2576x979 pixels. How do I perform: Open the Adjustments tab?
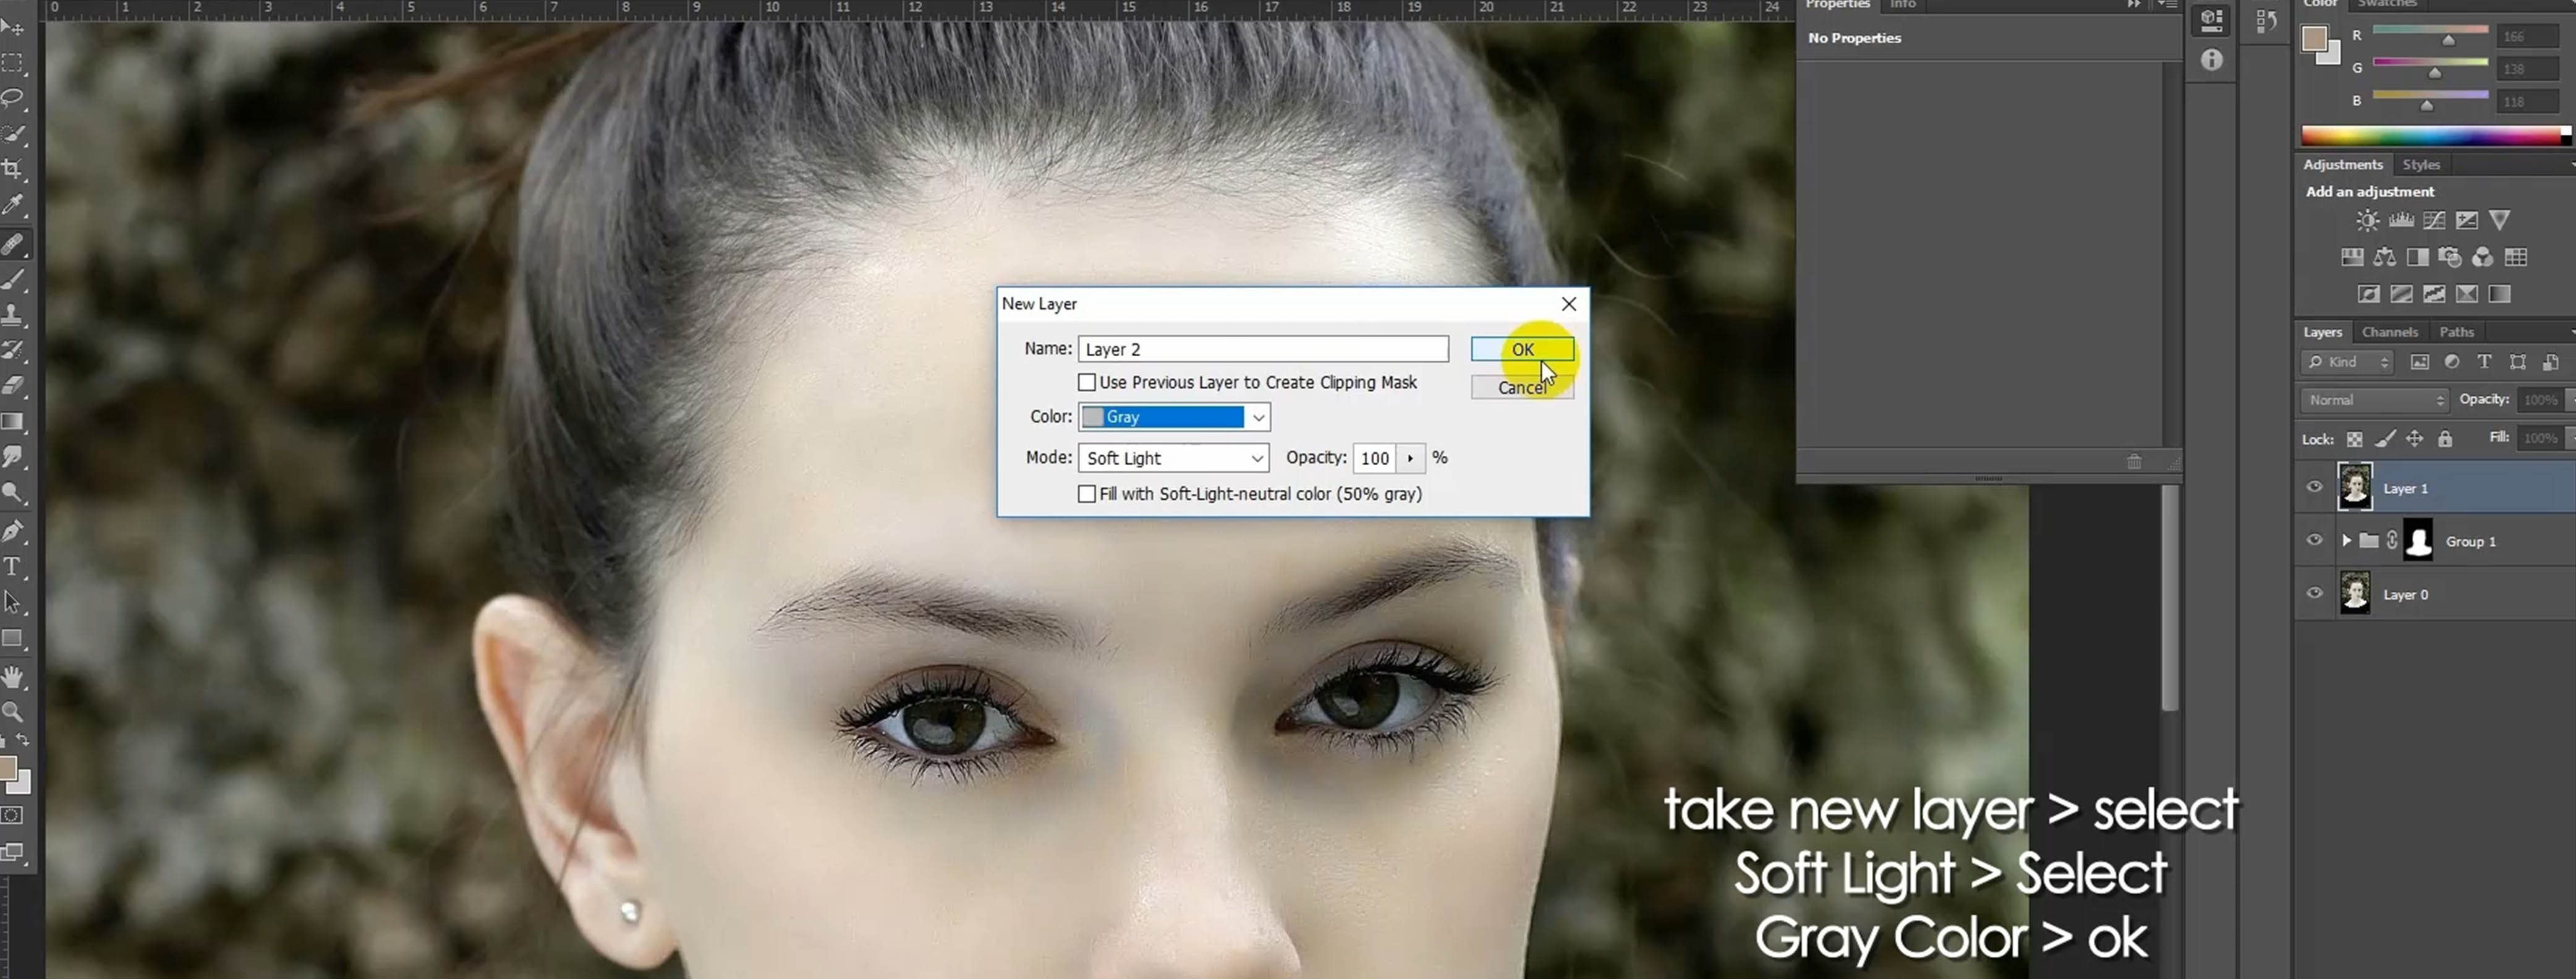[2343, 165]
